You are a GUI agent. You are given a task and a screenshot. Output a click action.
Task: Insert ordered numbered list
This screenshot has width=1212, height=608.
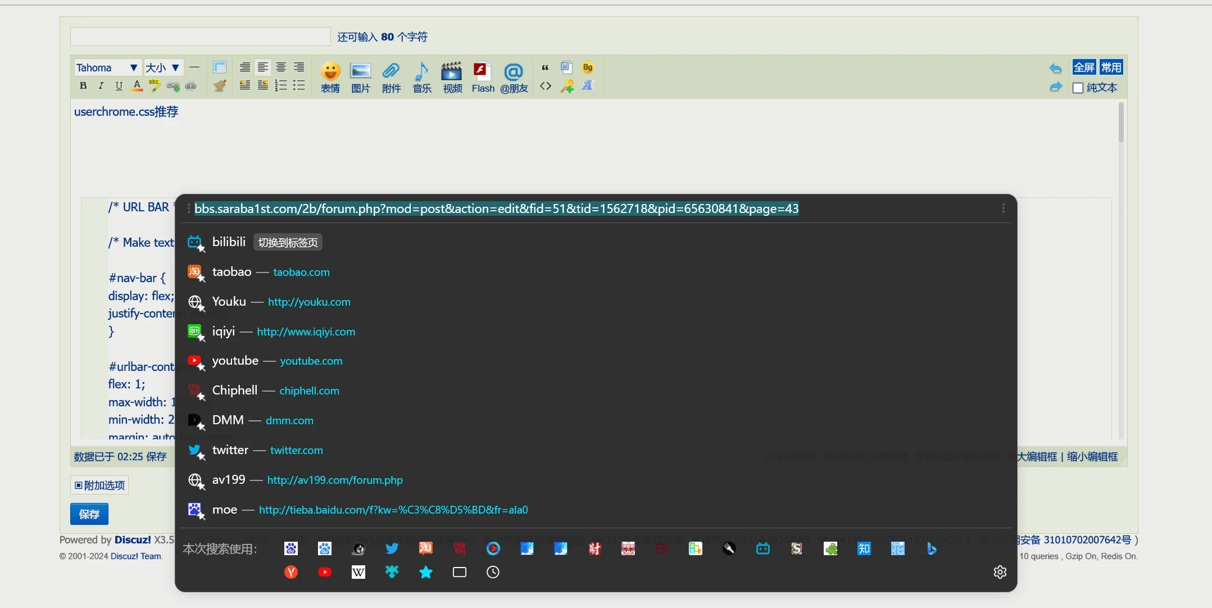point(281,85)
